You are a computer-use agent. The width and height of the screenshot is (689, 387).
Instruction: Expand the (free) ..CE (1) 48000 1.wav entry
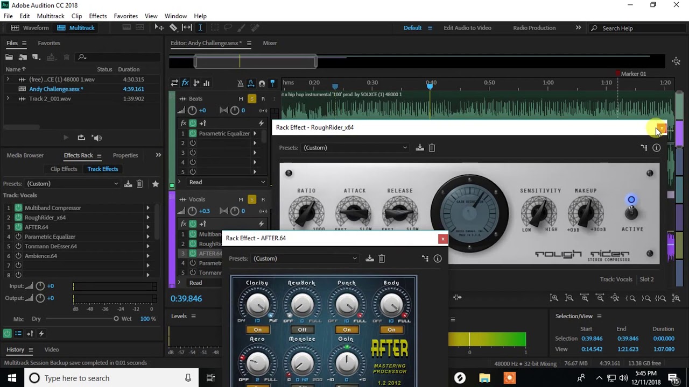8,80
